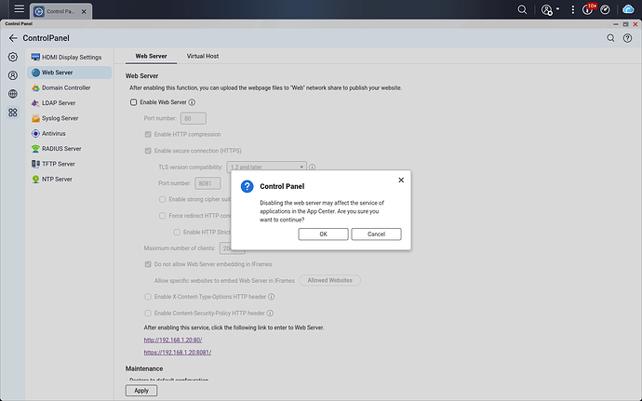Viewport: 642px width, 401px height.
Task: Open RADIUS Server settings
Action: point(69,149)
